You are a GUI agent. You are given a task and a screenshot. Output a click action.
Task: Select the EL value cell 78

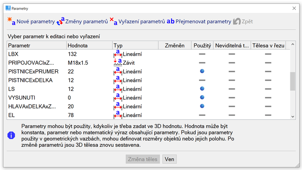pos(89,115)
